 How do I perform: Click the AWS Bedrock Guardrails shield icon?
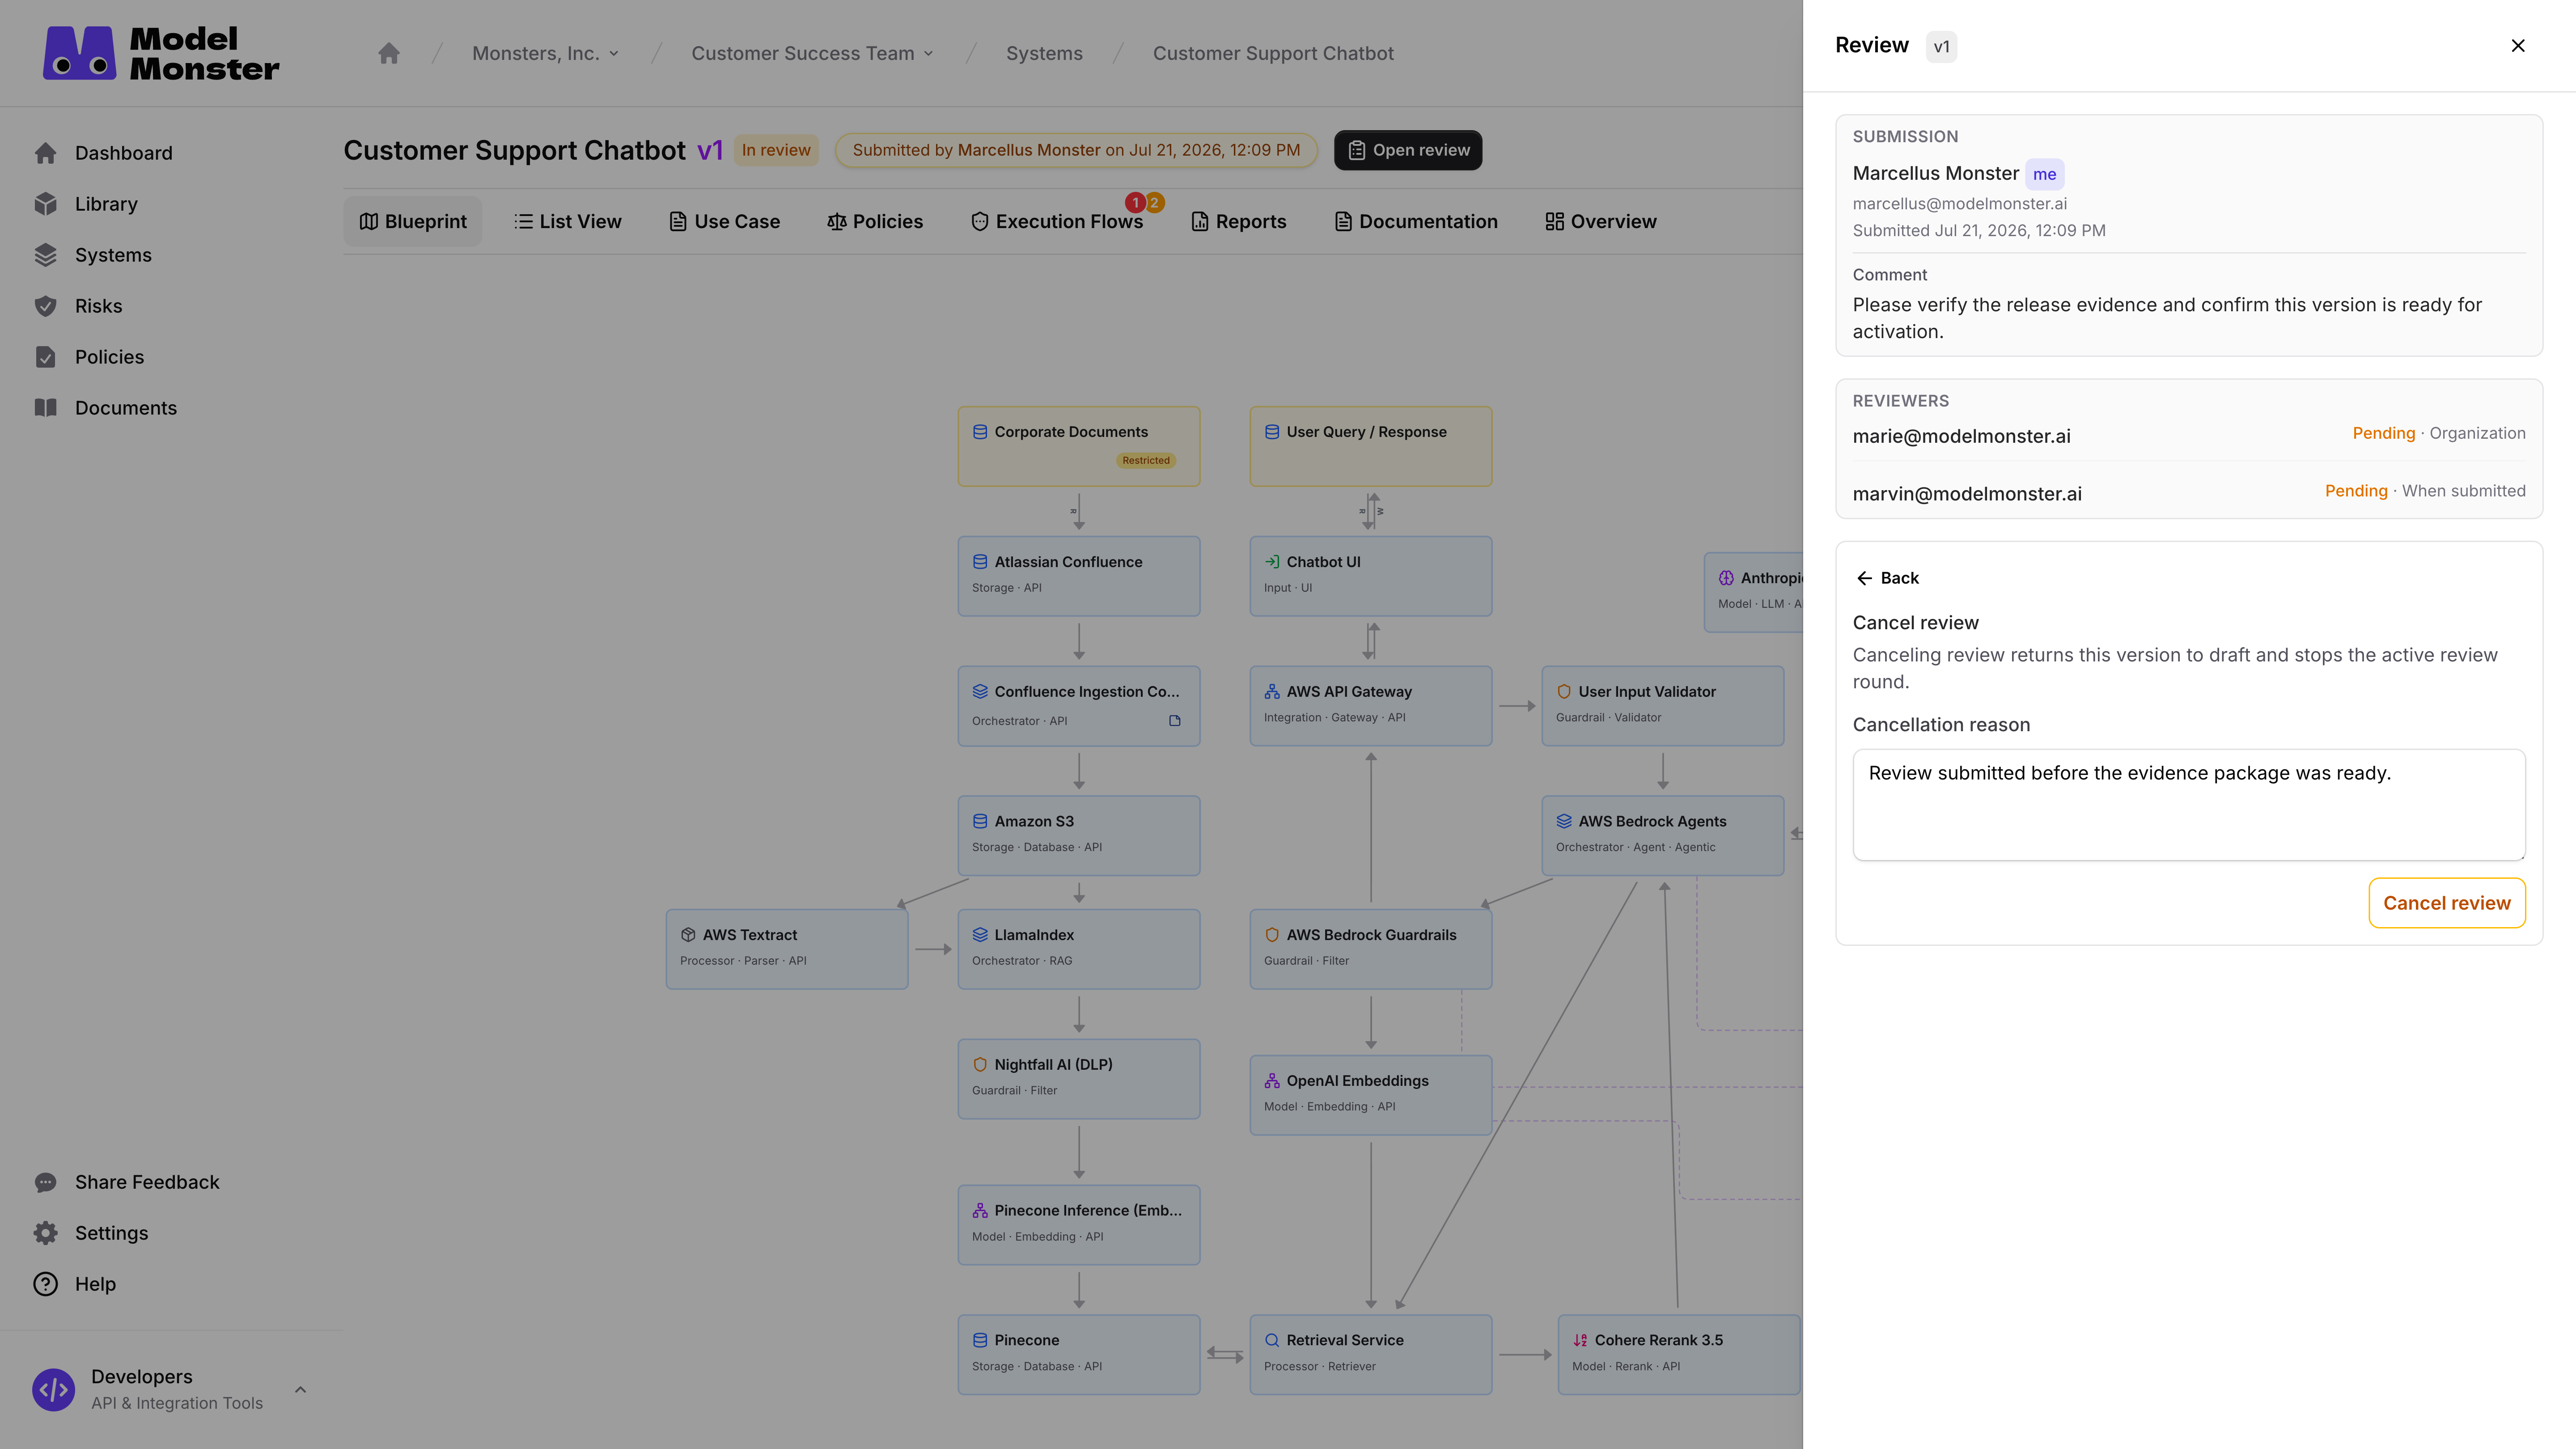click(x=1272, y=935)
